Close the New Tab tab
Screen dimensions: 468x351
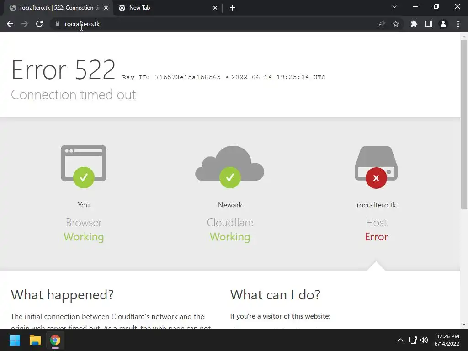(215, 8)
